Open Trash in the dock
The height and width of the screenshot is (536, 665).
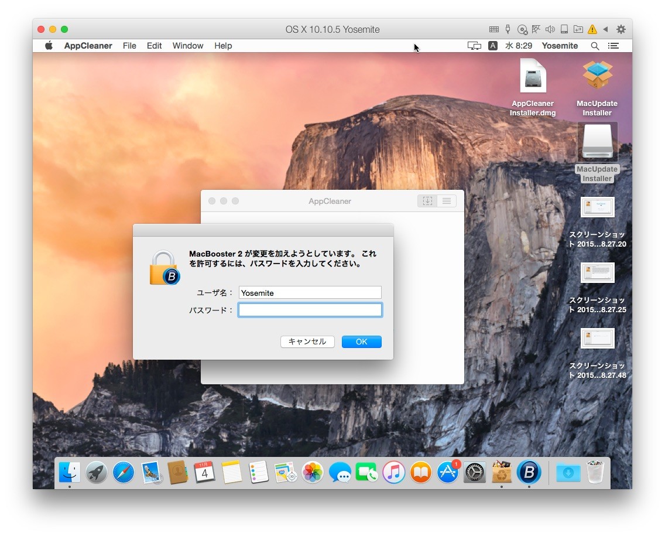coord(595,472)
